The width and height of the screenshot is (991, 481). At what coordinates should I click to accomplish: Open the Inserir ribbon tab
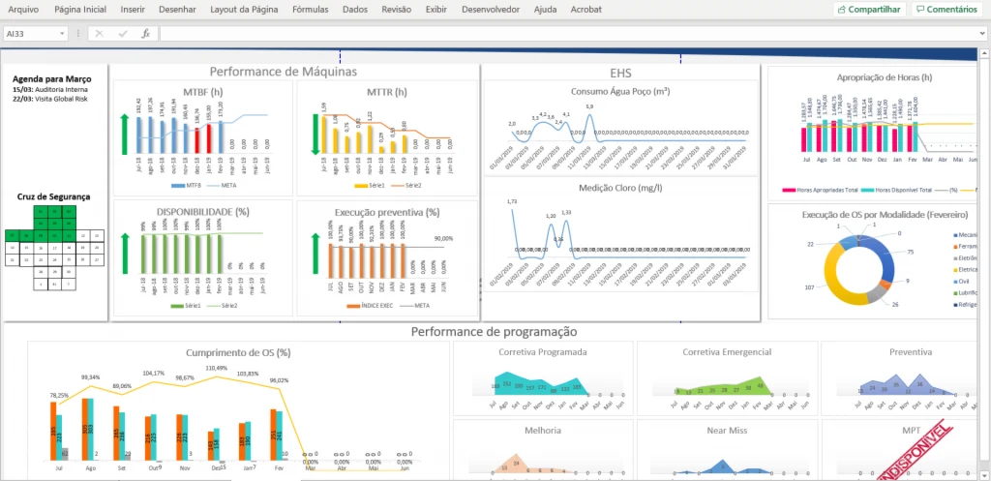pyautogui.click(x=132, y=10)
